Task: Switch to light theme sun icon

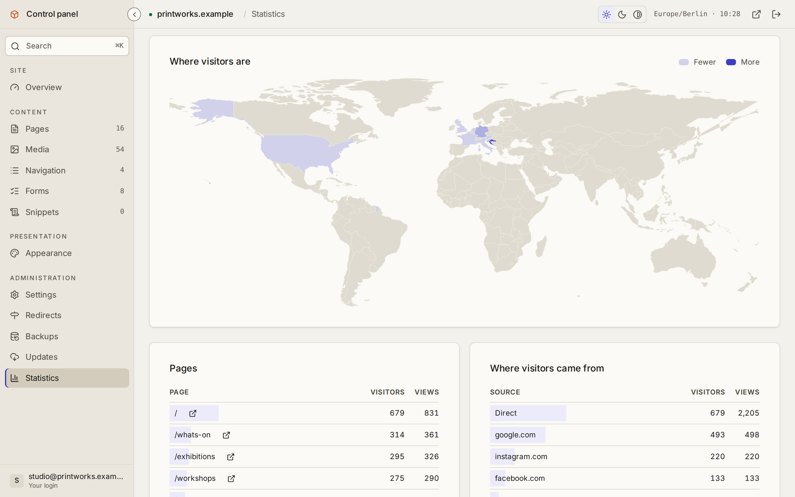Action: pos(606,14)
